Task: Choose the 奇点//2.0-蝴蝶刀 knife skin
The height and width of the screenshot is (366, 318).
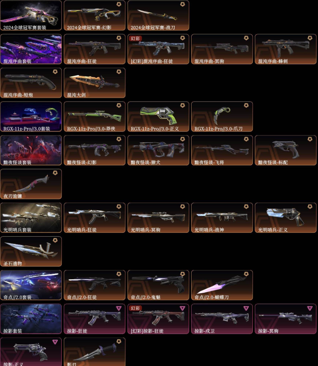Action: [222, 285]
